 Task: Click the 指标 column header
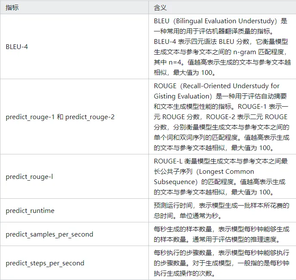coord(74,8)
